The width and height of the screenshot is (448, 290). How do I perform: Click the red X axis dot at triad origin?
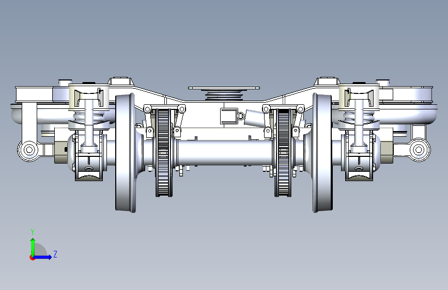[x=32, y=257]
